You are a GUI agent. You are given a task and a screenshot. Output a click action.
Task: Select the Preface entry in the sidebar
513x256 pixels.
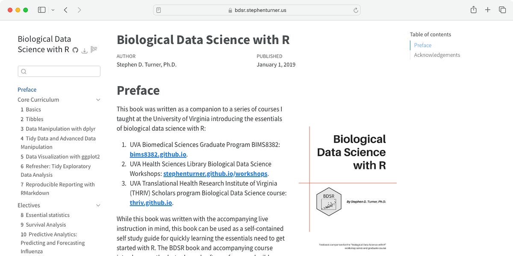(27, 90)
